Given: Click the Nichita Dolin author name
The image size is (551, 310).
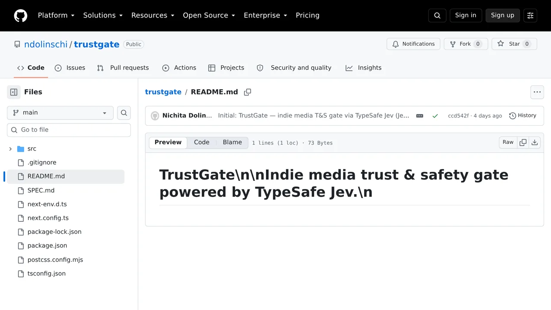Looking at the screenshot, I should coord(187,116).
